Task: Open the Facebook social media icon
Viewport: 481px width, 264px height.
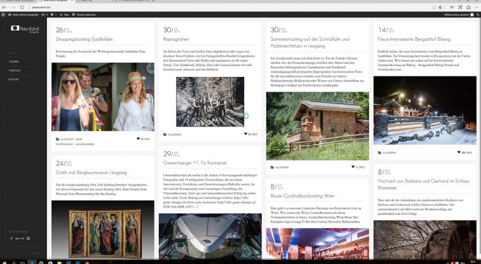Action: pos(11,238)
